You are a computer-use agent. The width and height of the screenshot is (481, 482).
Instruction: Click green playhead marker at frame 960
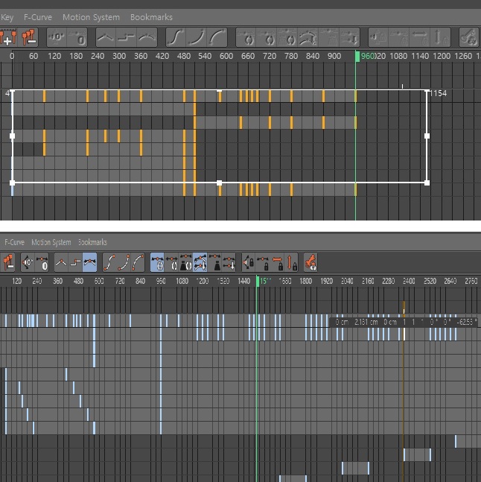point(357,57)
